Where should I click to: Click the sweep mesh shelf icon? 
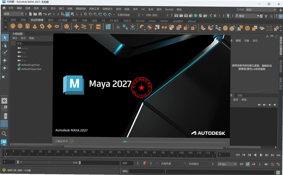point(83,27)
